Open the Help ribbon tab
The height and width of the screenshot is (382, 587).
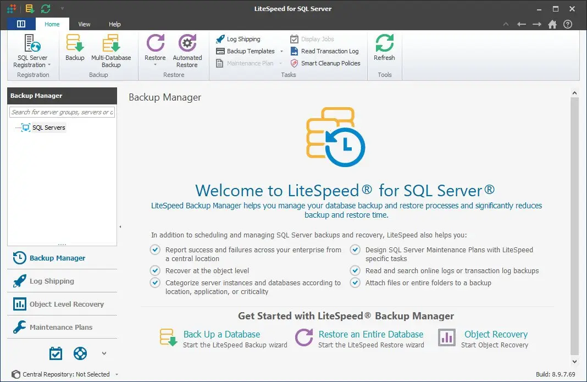(x=114, y=24)
